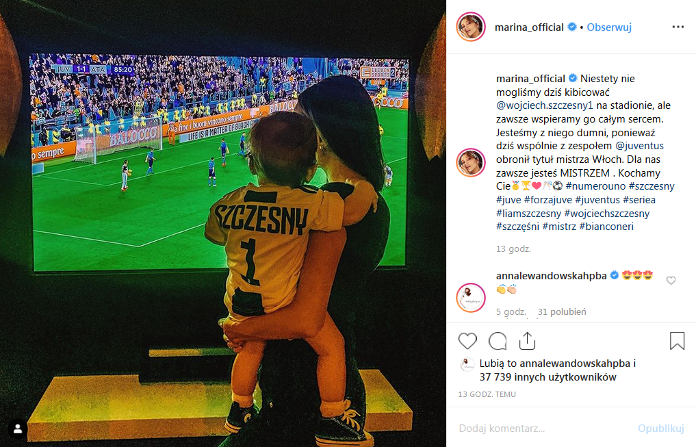Click the Obserwuj follow button
Viewport: 696px width, 447px height.
(x=609, y=27)
